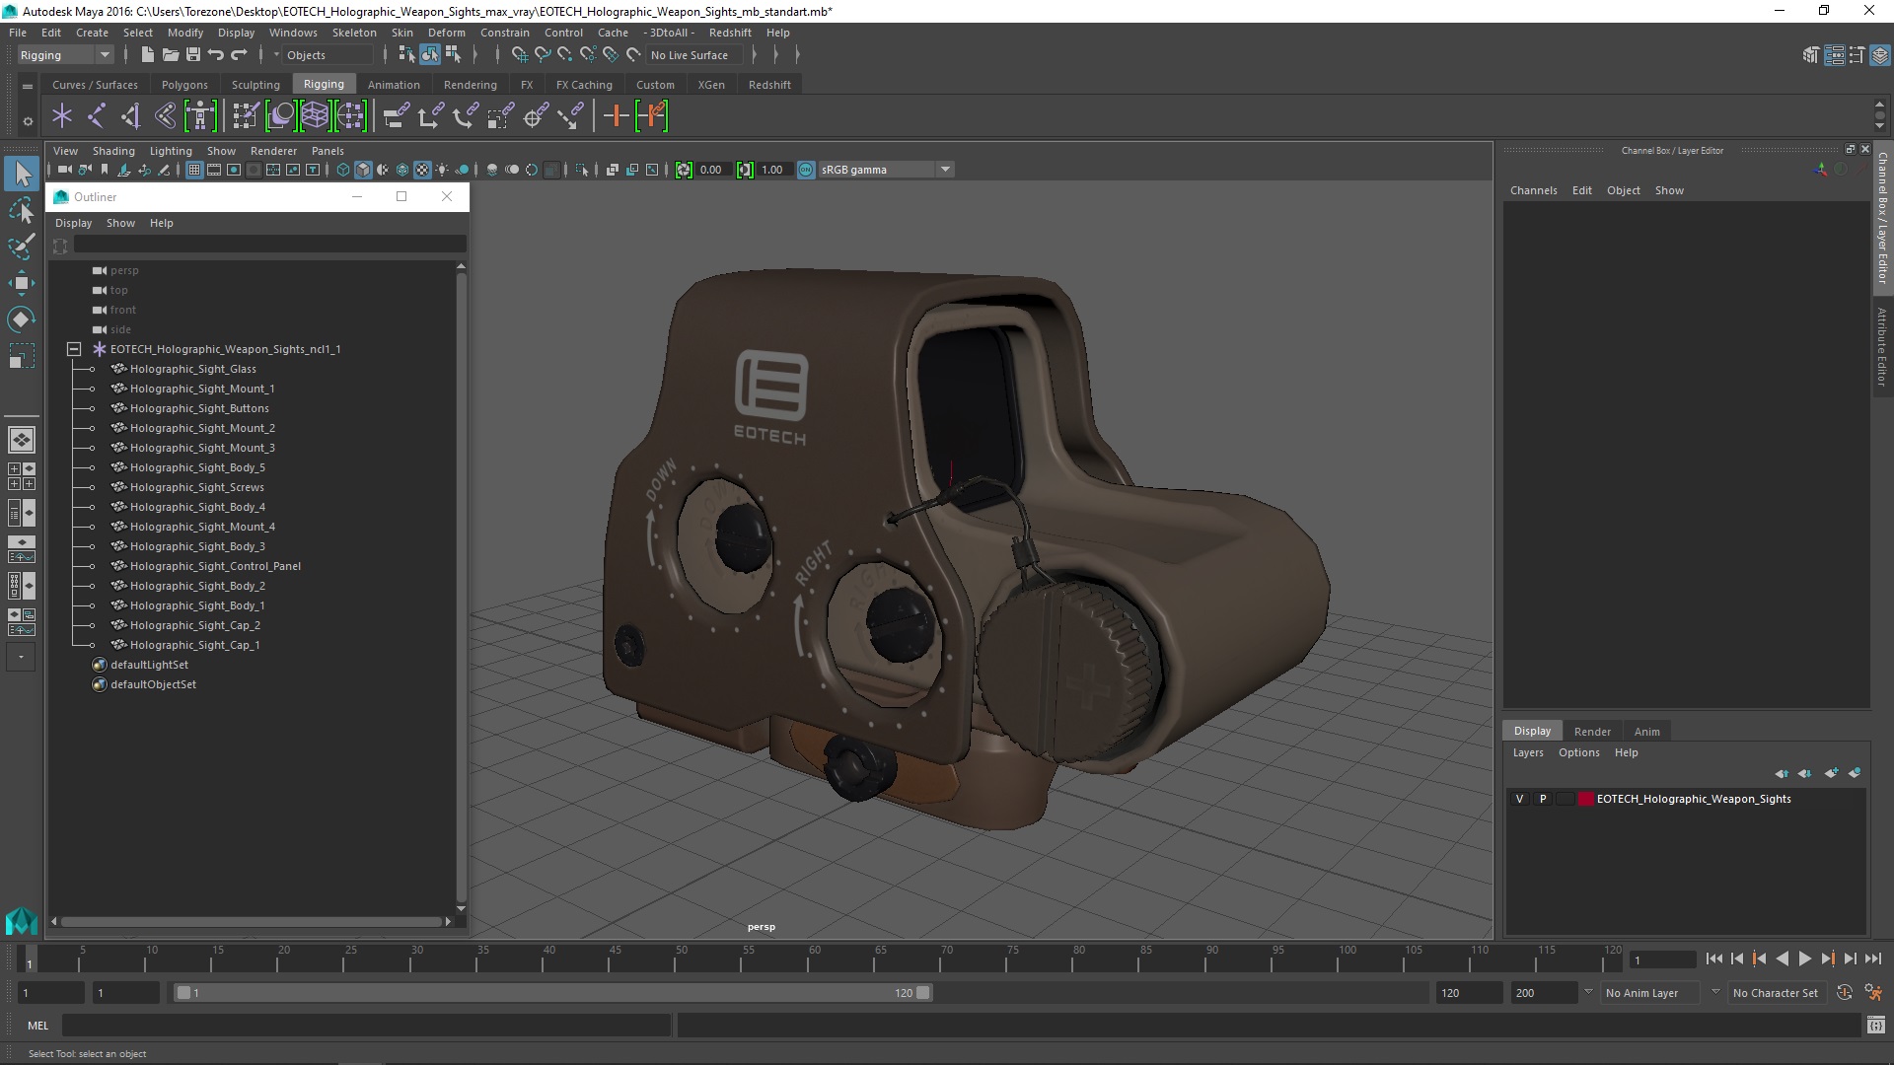Select defaultLightSet in Outliner

[149, 665]
